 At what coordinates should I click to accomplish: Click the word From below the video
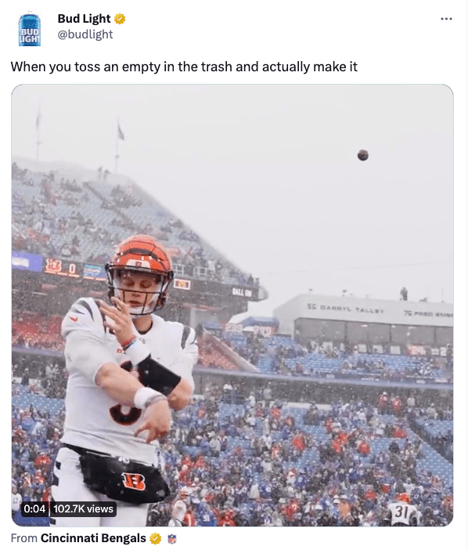[x=23, y=538]
